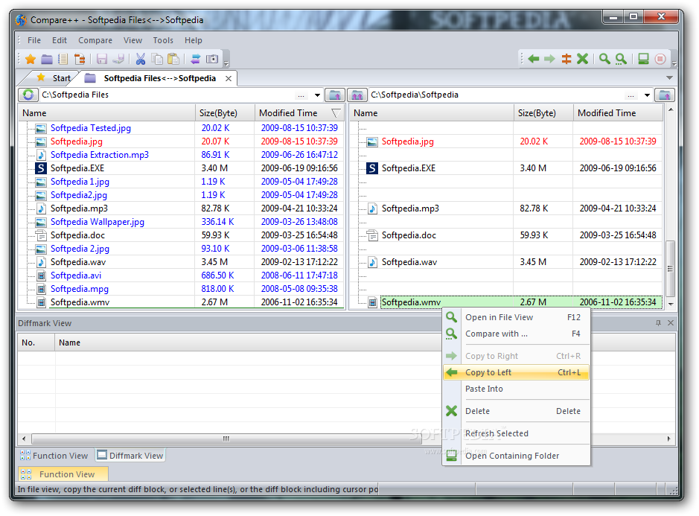Sort left pane by Size(Byte) header
The width and height of the screenshot is (699, 516).
click(225, 113)
